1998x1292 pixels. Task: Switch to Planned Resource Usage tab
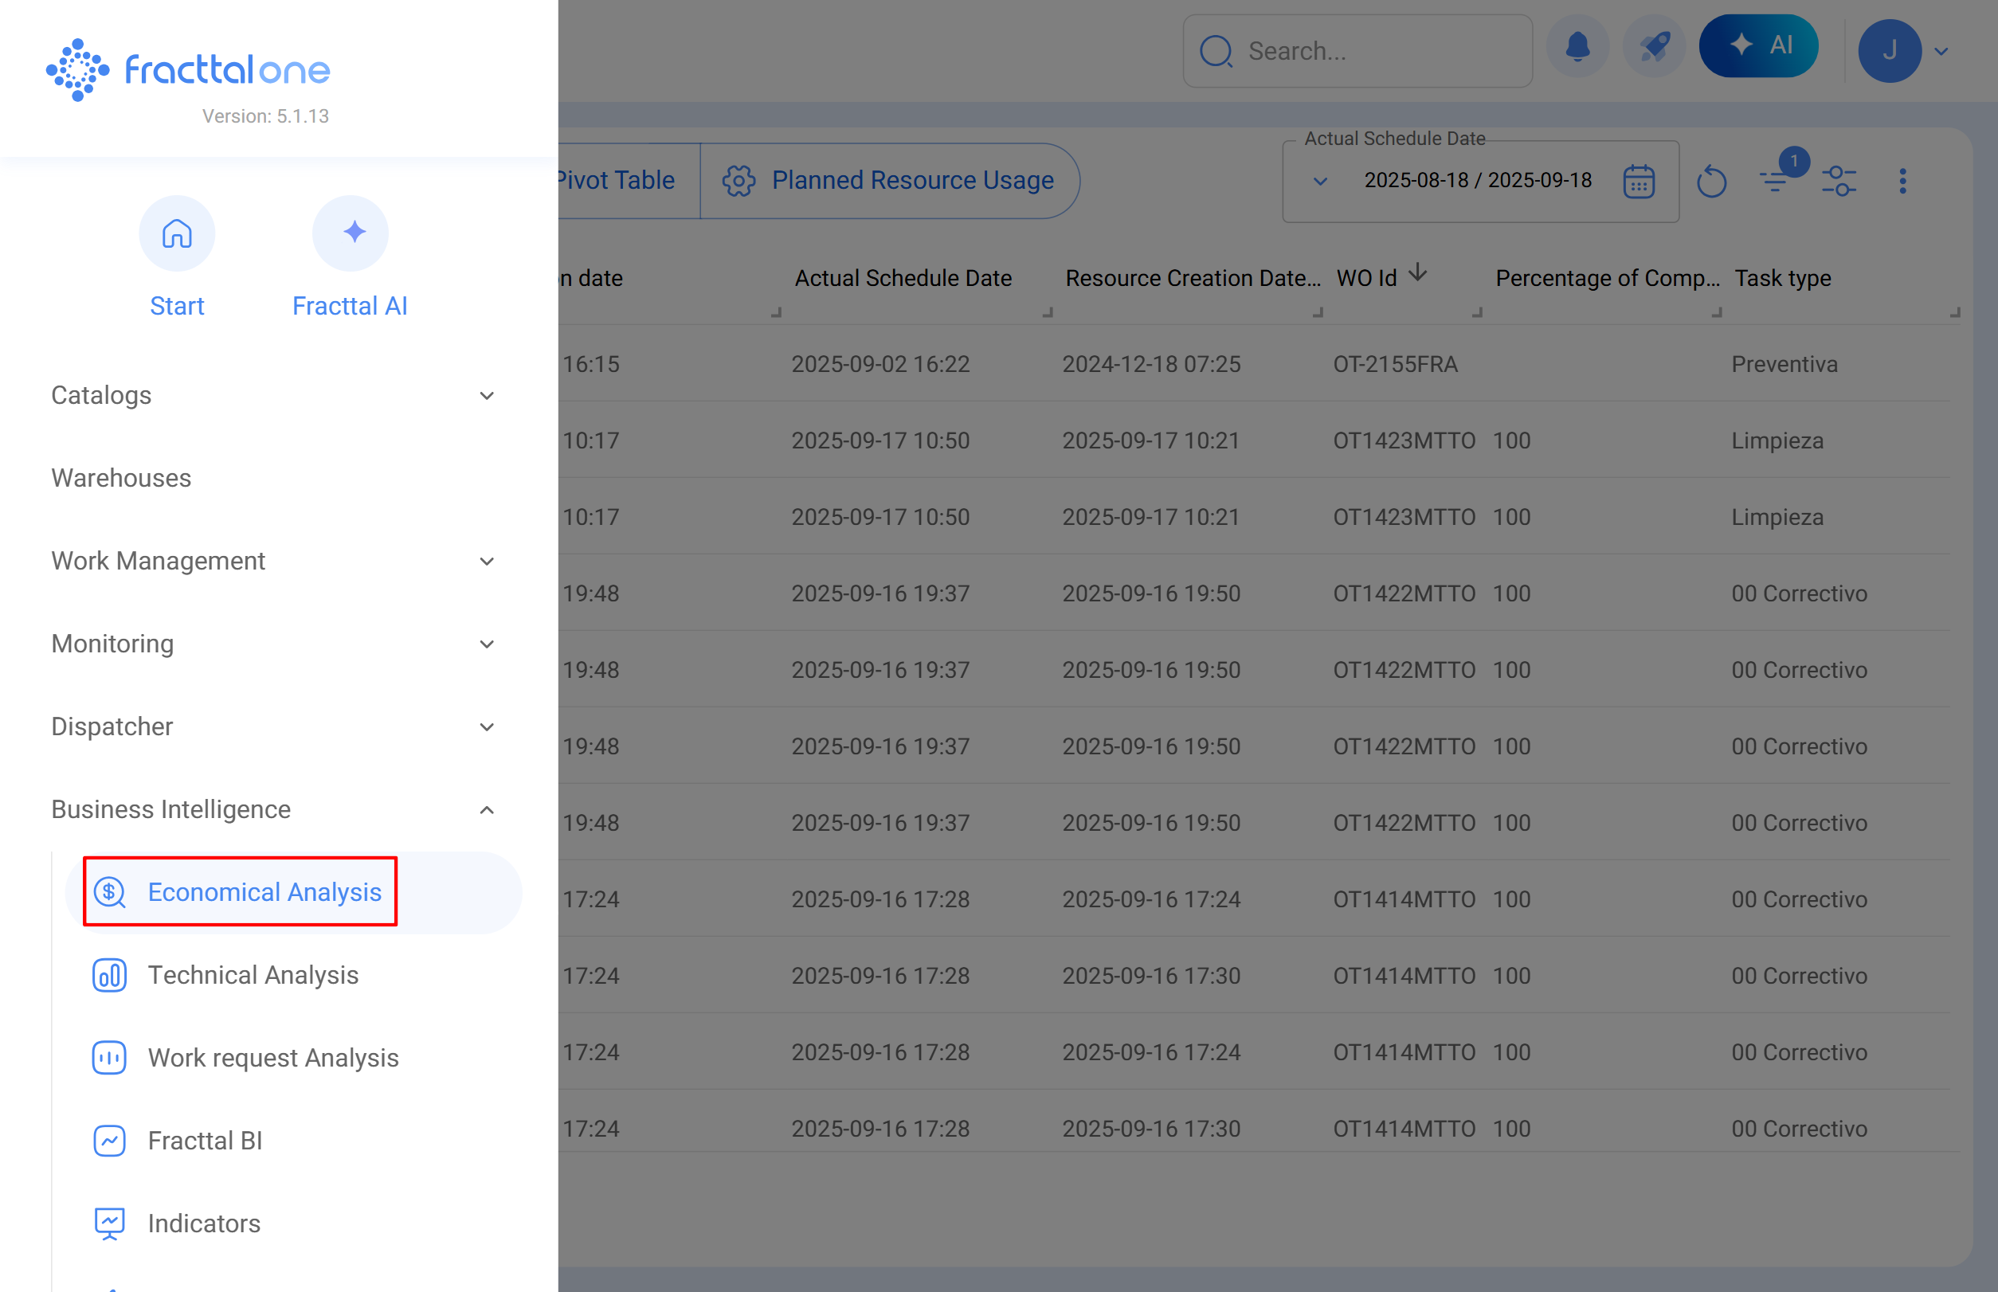pos(890,180)
